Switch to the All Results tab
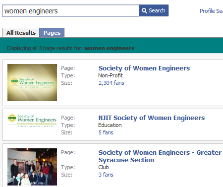The height and width of the screenshot is (187, 223). click(21, 33)
